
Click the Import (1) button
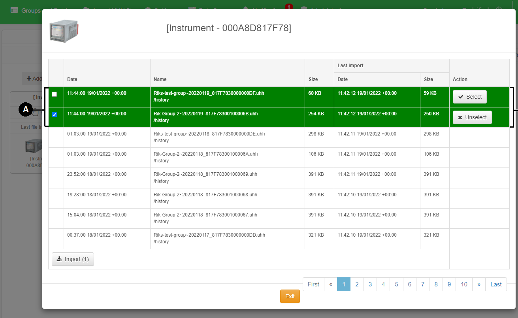point(73,259)
